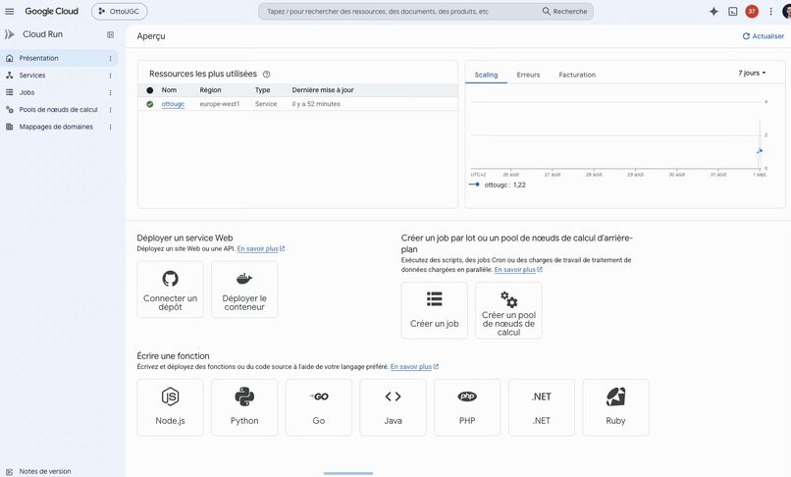The image size is (791, 477).
Task: Click the europe-west1 region cell
Action: click(x=220, y=104)
